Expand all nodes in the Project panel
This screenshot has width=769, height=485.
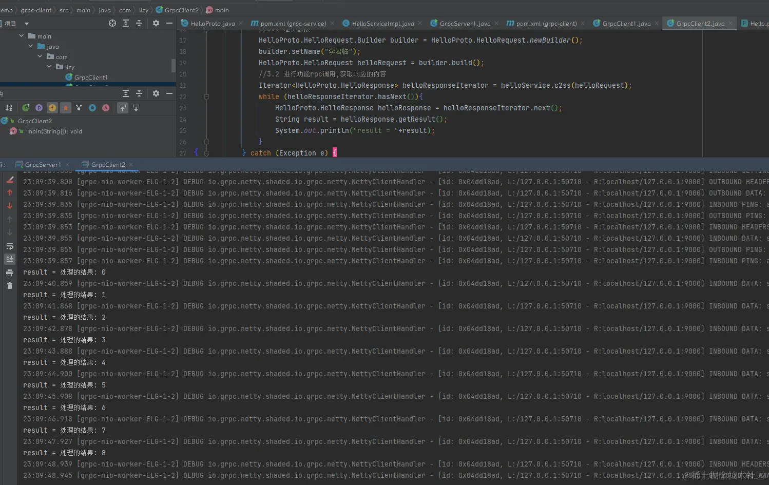126,23
